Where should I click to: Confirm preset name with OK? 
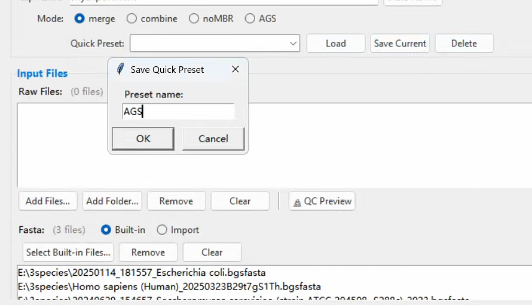(x=143, y=138)
